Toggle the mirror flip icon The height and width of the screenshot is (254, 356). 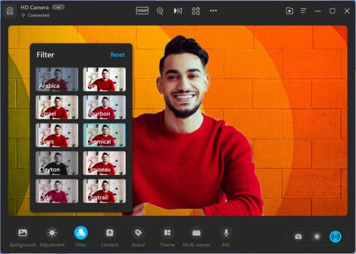(x=178, y=11)
